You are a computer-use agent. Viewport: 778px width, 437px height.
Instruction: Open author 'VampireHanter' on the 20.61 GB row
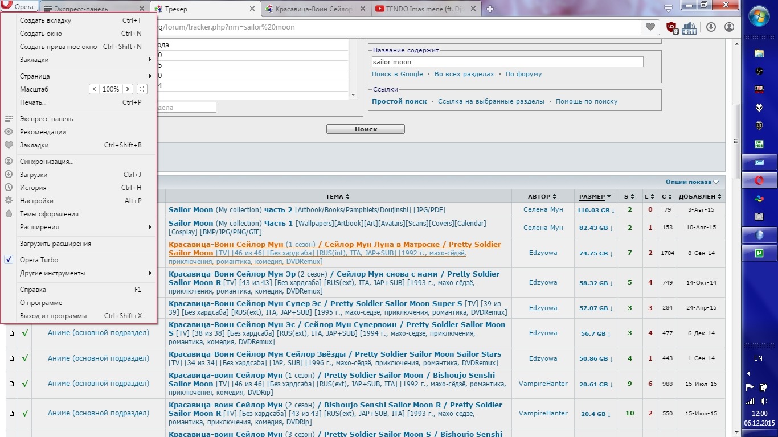[x=543, y=384]
